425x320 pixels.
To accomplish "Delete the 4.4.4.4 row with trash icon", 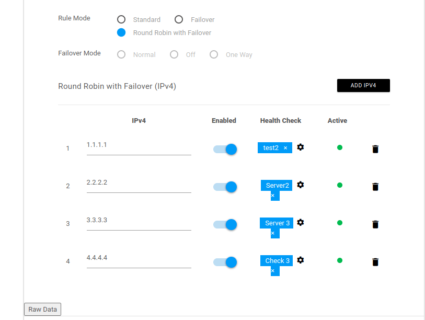I will [375, 262].
